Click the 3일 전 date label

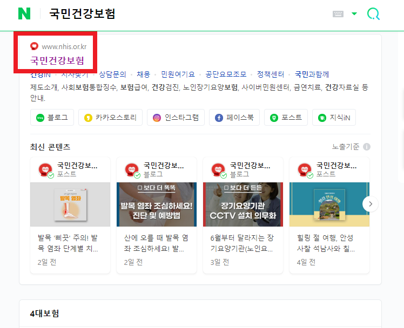pos(219,262)
